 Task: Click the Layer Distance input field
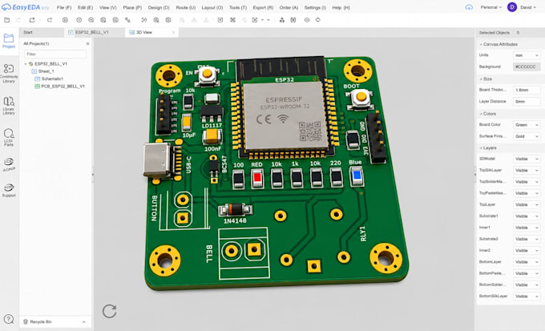click(x=527, y=102)
